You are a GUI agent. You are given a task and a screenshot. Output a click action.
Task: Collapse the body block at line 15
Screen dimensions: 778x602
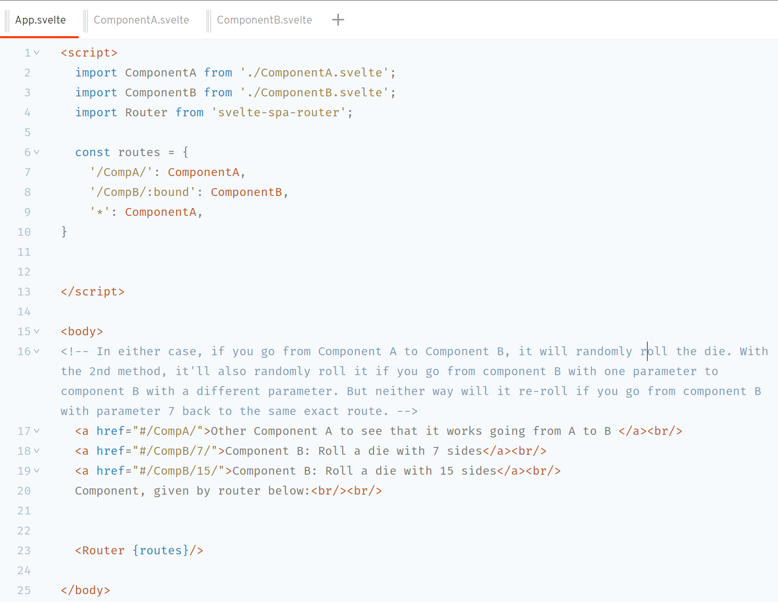37,331
